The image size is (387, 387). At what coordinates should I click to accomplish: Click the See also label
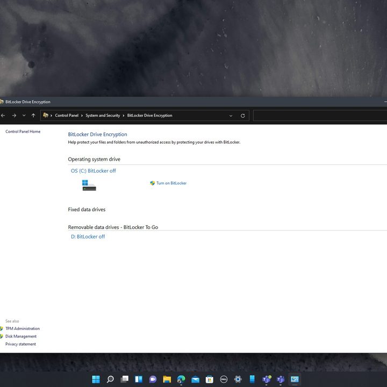click(x=12, y=321)
